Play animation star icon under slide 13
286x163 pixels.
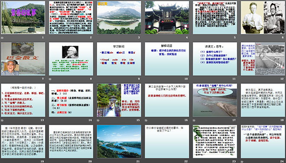pyautogui.click(x=2, y=120)
